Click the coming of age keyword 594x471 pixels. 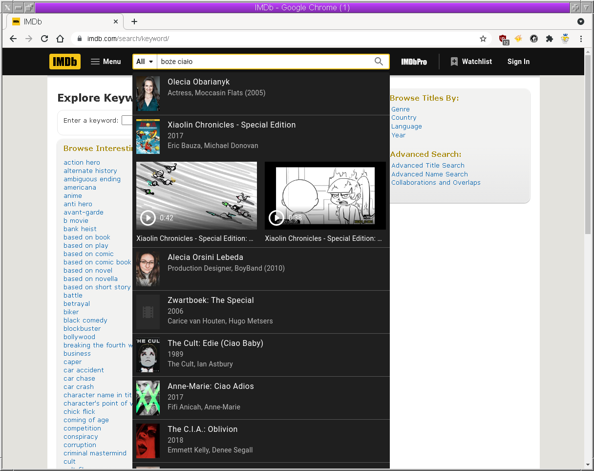86,420
